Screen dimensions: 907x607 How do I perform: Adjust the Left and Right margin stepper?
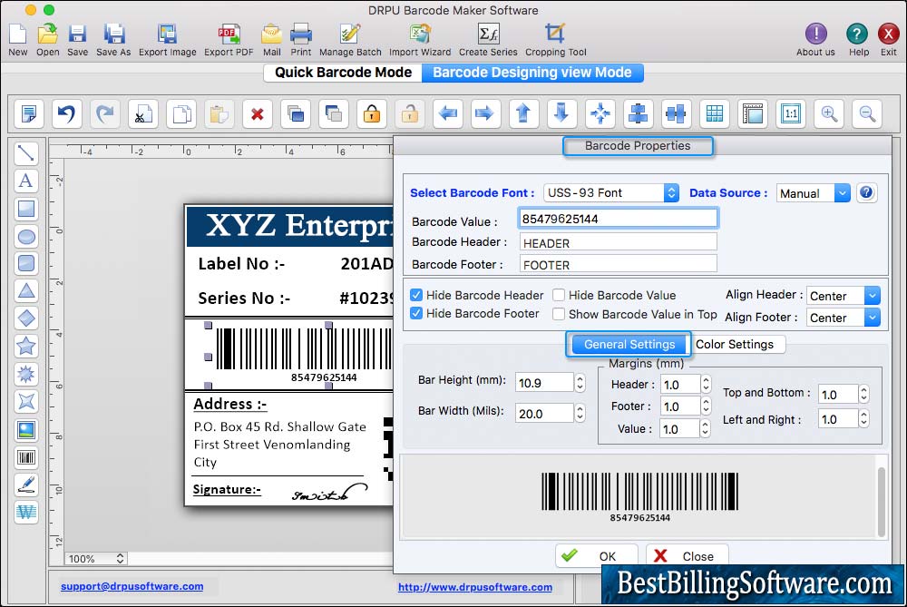pos(863,419)
